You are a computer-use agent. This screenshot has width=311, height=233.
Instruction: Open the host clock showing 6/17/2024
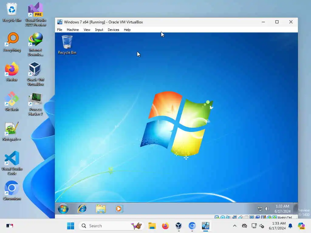pyautogui.click(x=277, y=226)
